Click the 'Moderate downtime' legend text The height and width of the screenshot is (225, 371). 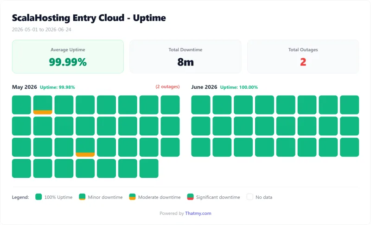(159, 197)
